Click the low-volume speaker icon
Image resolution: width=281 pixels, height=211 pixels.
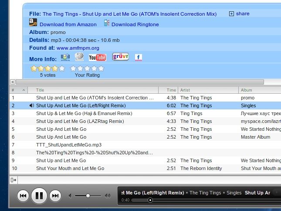point(70,196)
